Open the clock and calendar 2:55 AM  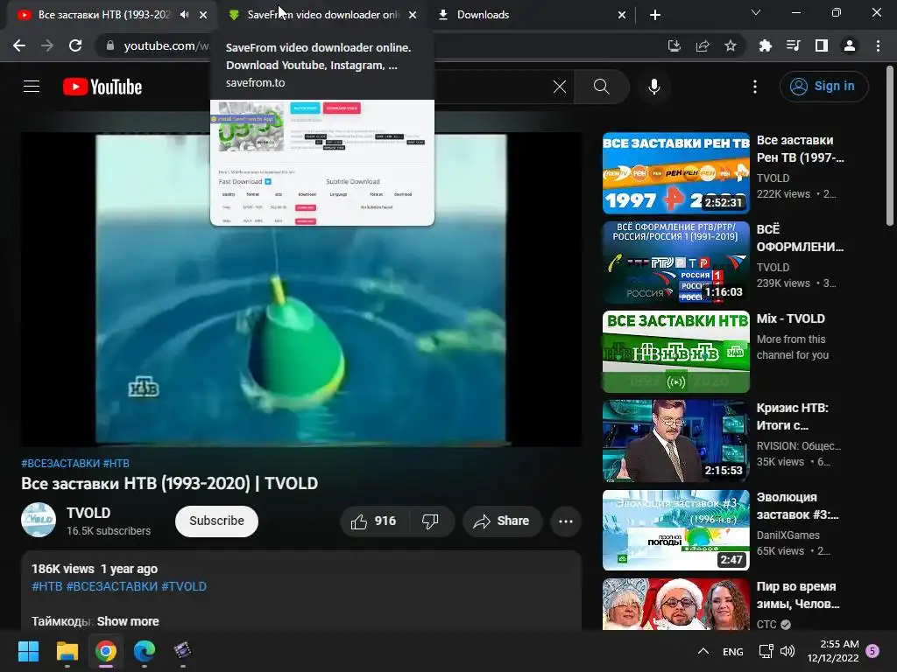pyautogui.click(x=833, y=651)
